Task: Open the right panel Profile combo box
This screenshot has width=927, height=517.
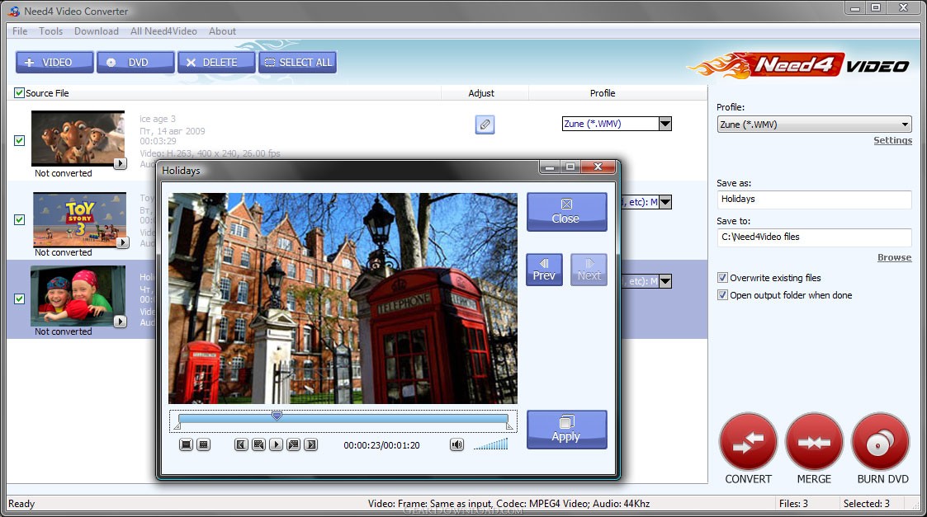Action: [x=814, y=124]
